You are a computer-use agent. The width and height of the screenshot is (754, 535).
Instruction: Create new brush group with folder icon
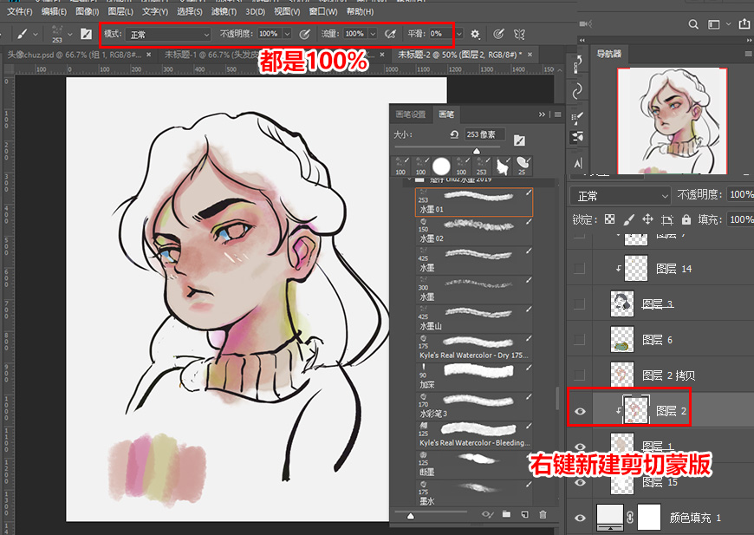point(506,514)
